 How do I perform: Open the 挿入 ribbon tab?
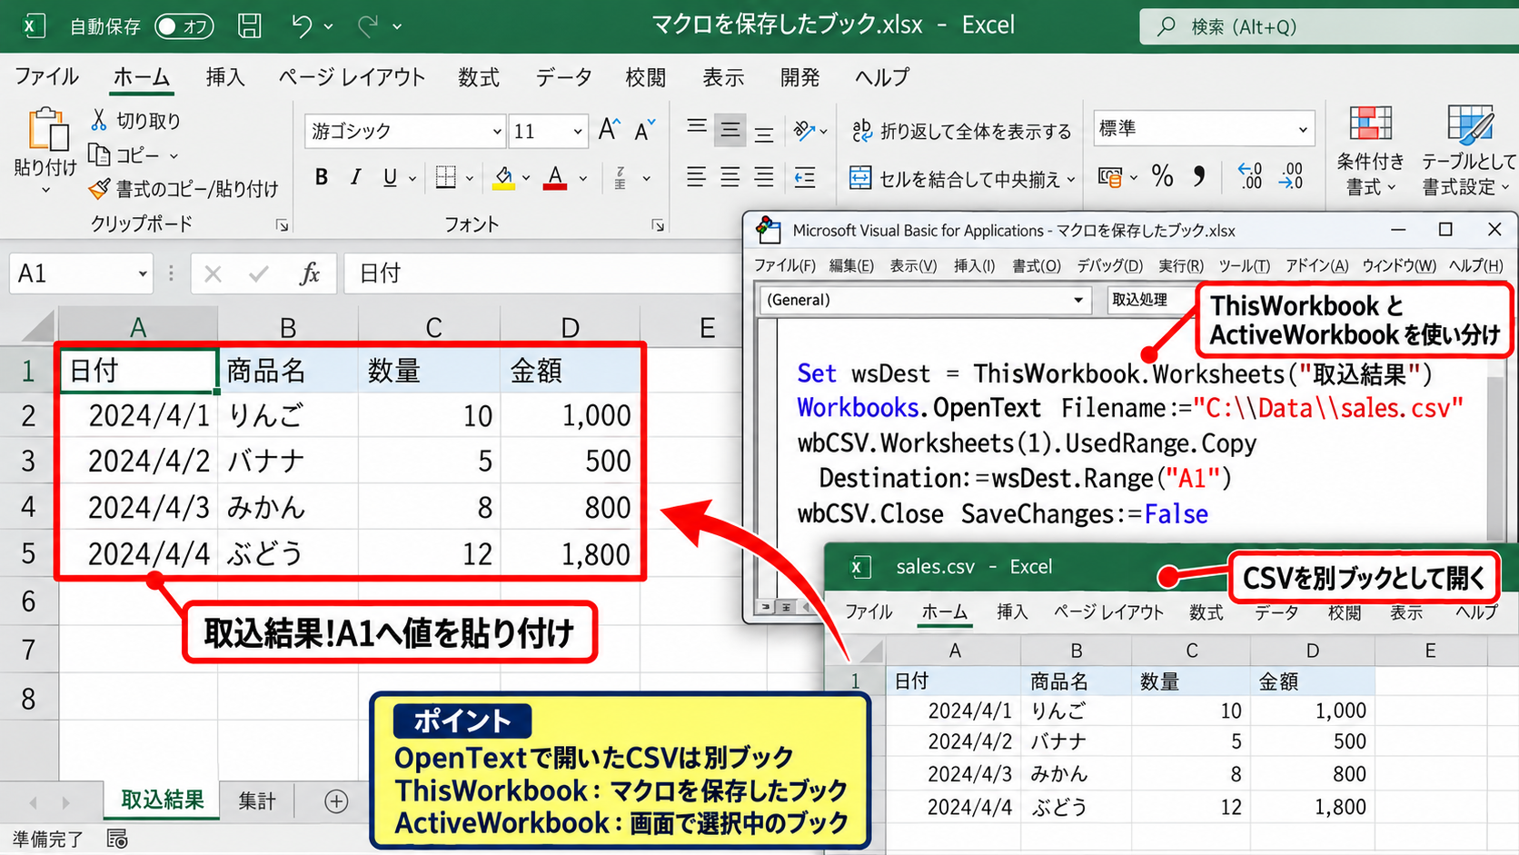point(225,77)
